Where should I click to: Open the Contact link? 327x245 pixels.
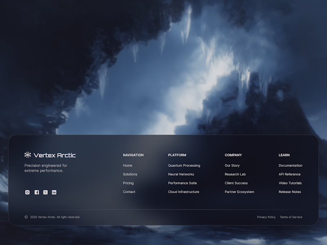point(129,192)
